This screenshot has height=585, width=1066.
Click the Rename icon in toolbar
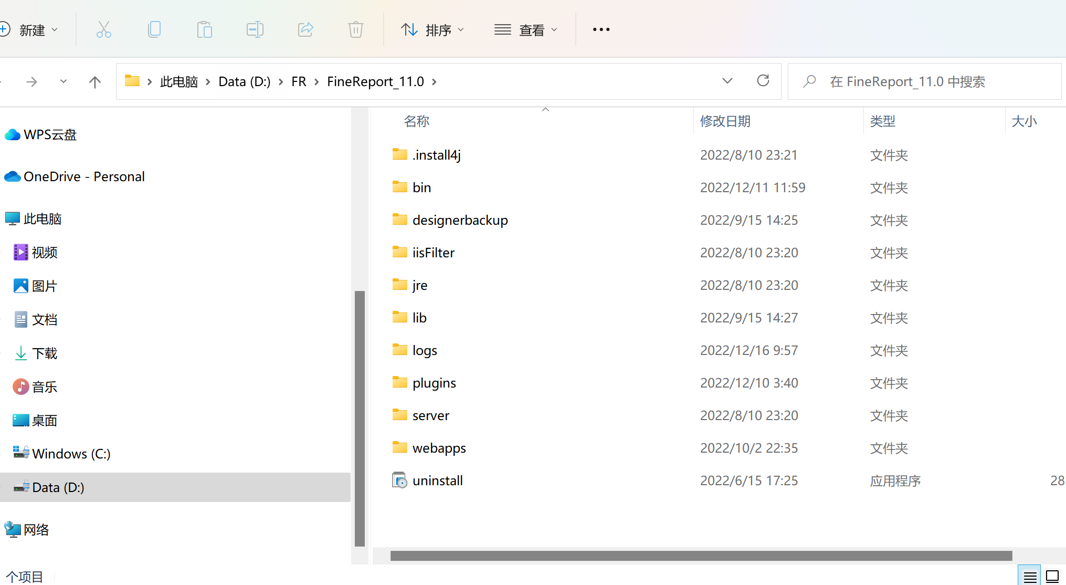point(255,29)
